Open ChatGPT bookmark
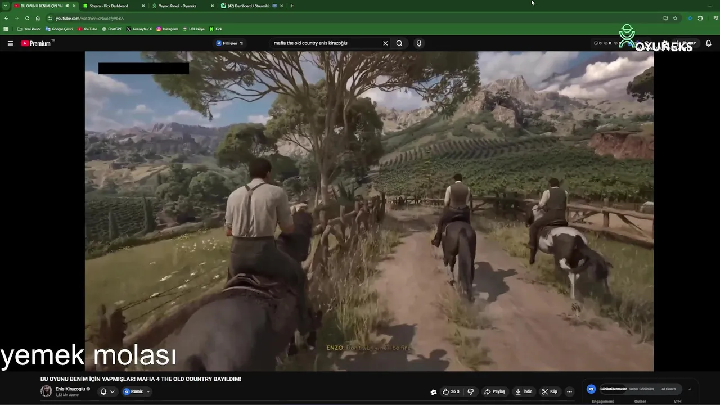The image size is (720, 405). pos(111,29)
